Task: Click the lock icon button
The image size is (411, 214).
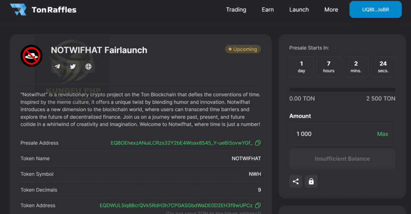Action: pyautogui.click(x=311, y=181)
